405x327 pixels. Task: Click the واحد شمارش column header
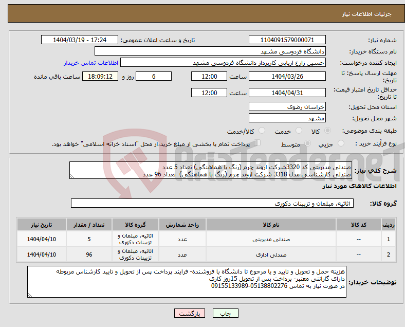pyautogui.click(x=182, y=225)
